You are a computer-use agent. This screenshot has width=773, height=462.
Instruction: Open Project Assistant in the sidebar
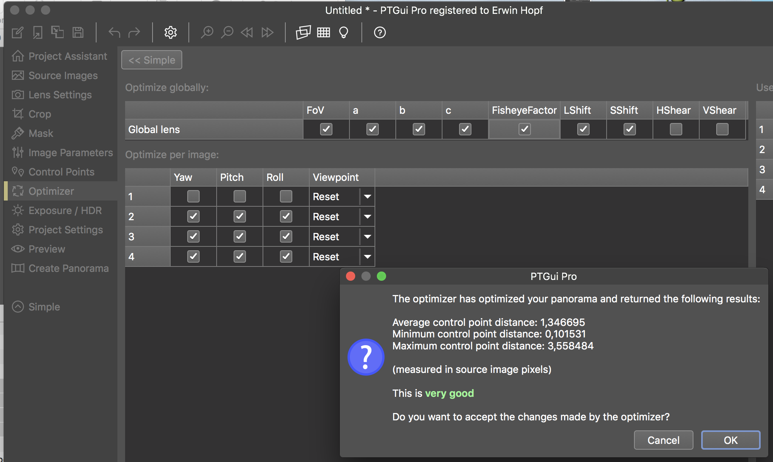(60, 56)
